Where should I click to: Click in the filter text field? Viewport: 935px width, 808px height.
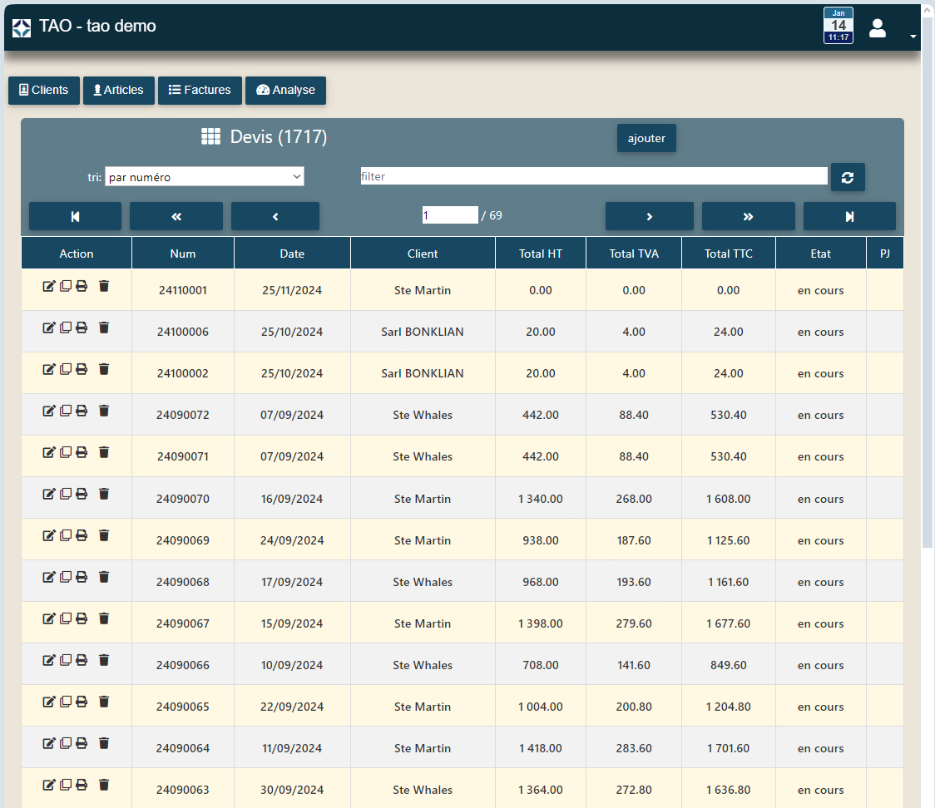pyautogui.click(x=593, y=176)
